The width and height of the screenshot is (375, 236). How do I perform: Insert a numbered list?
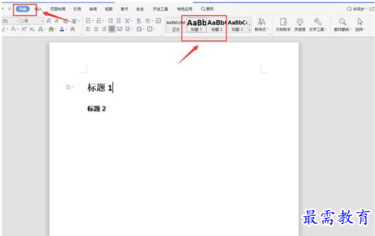pyautogui.click(x=99, y=21)
